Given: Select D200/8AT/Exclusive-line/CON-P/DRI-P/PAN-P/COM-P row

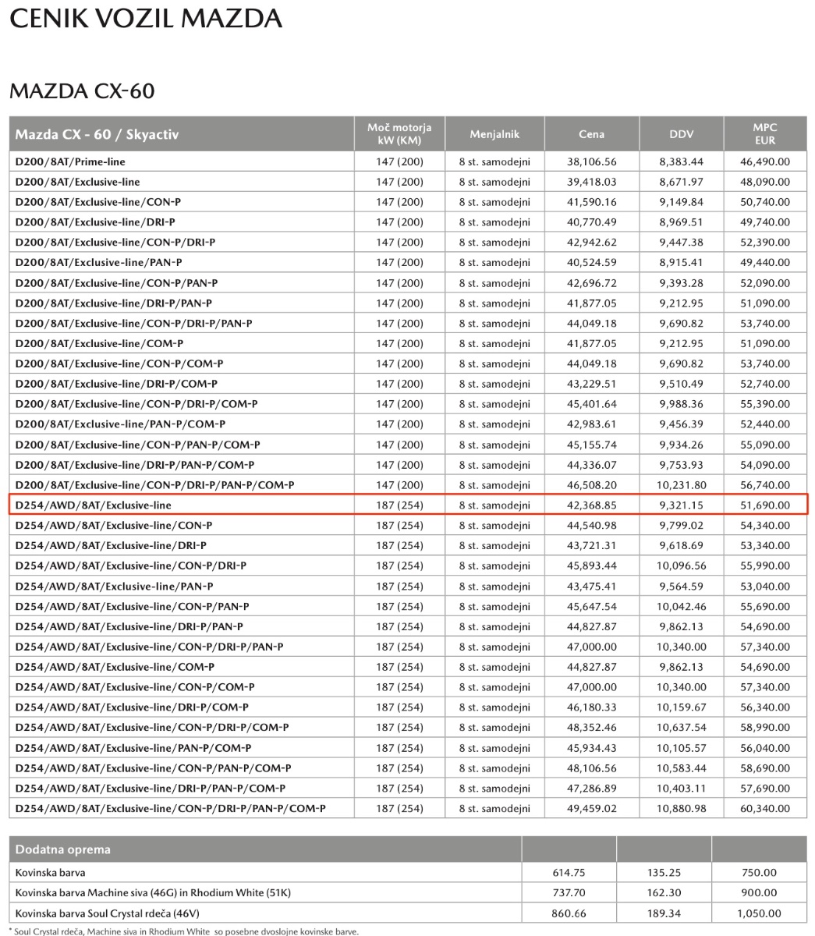Looking at the screenshot, I should (408, 484).
